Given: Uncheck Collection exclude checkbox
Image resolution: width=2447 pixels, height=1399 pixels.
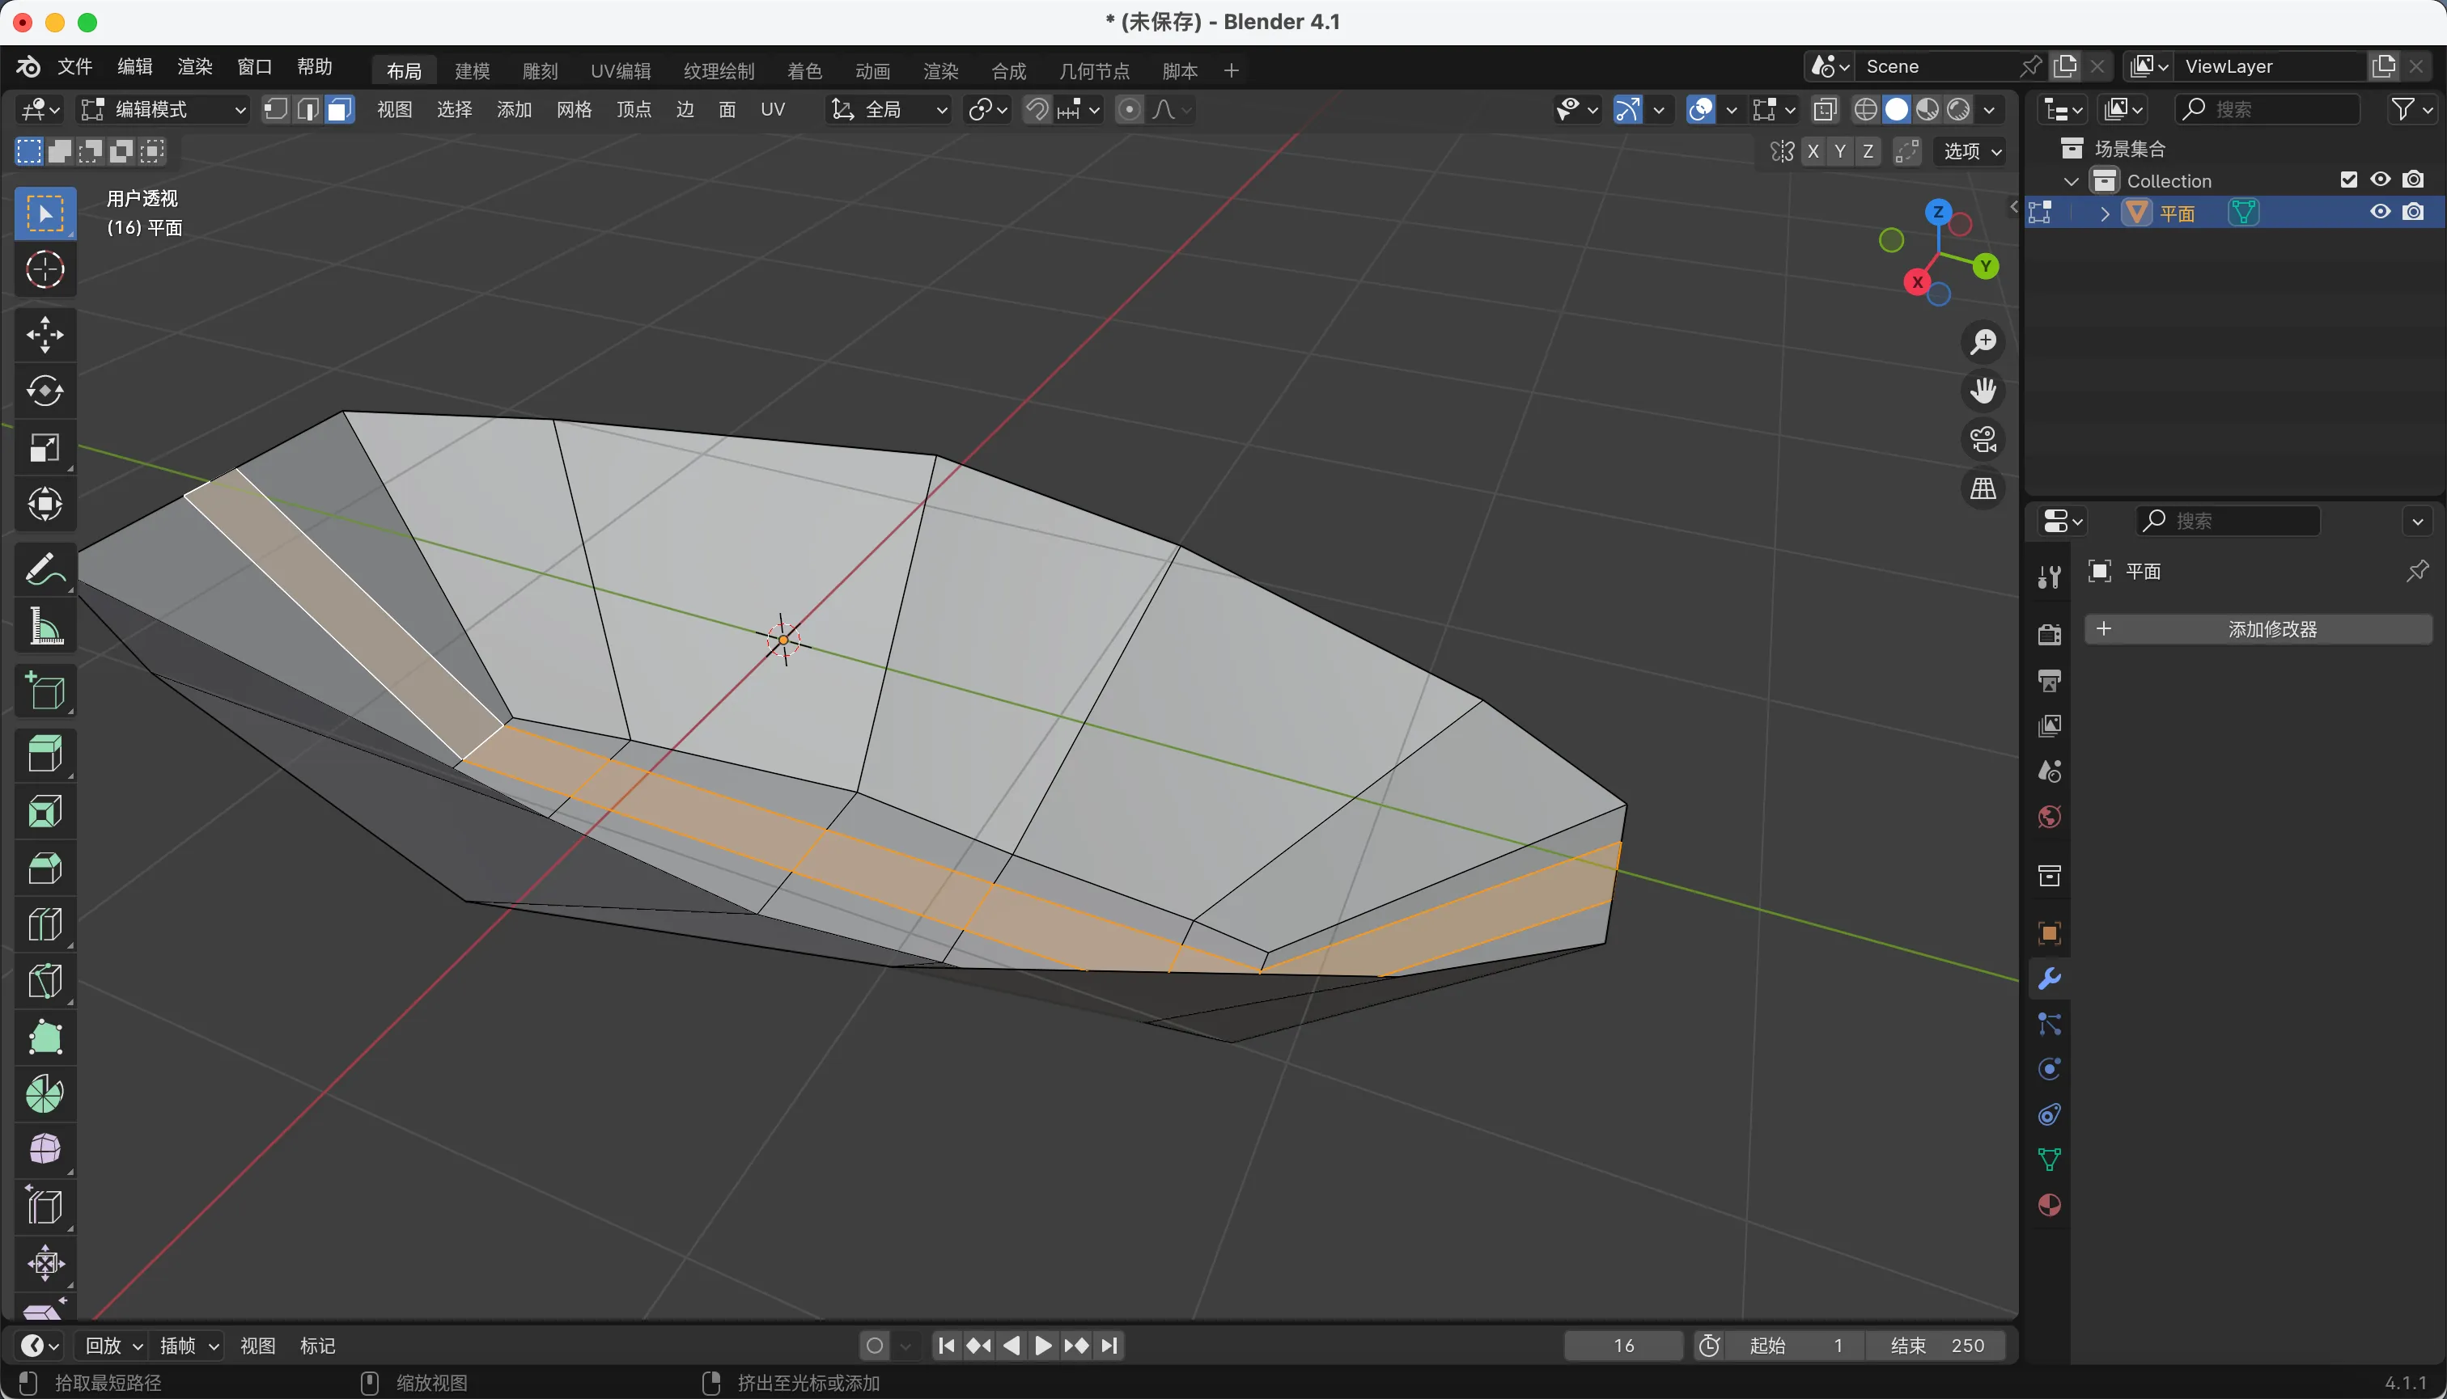Looking at the screenshot, I should (2349, 180).
